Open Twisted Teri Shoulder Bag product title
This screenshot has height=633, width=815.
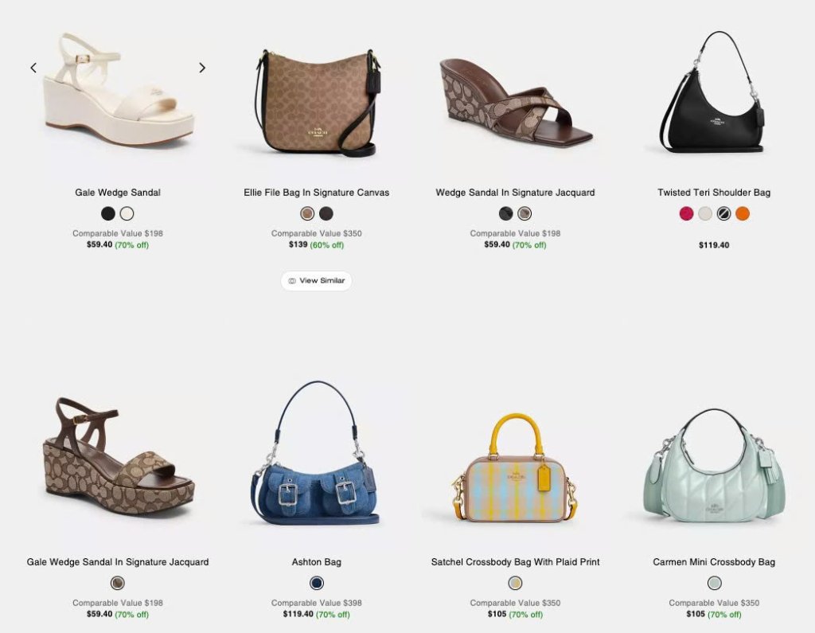coord(714,193)
